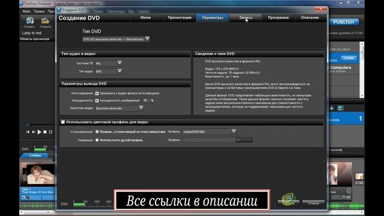Screen dimensions: 384x216
Task: Jump to next slide in preview controls
Action: 34,132
